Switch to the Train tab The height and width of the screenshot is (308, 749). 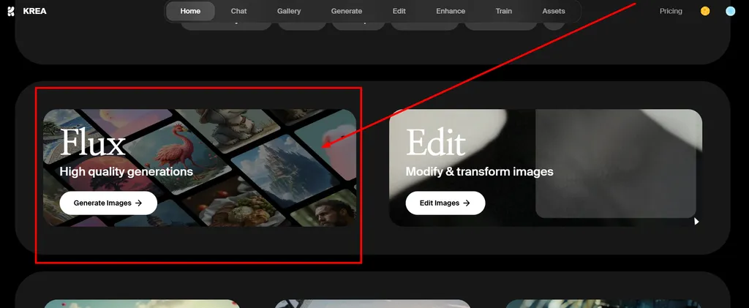click(x=503, y=11)
